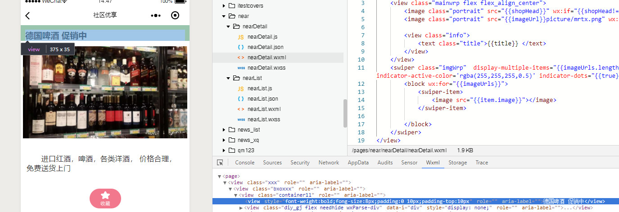
Task: Open nearDetail.json file in tree
Action: (x=265, y=47)
